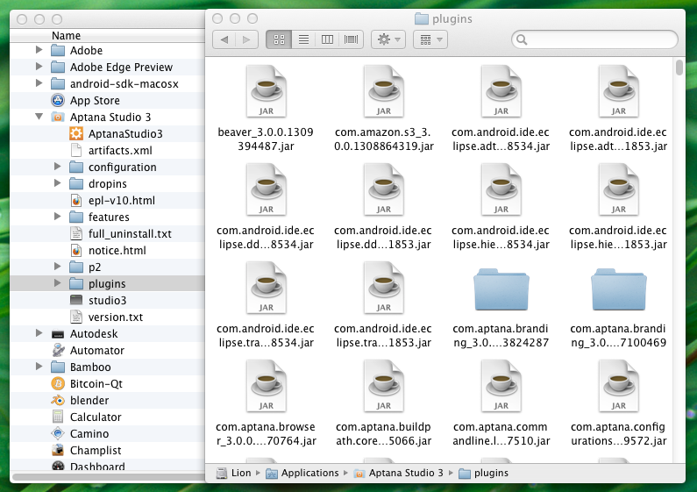Viewport: 697px width, 492px height.
Task: Select notice.html file icon
Action: coord(76,250)
